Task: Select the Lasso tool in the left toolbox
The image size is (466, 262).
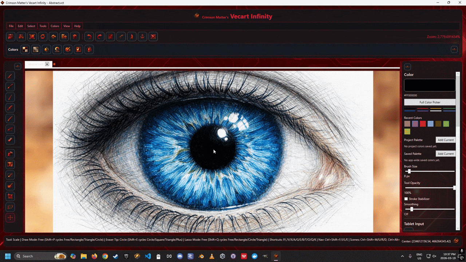Action: pos(10,207)
